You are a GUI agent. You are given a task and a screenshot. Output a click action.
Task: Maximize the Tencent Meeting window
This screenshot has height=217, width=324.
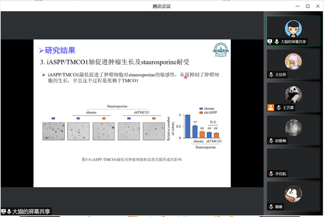tap(307, 6)
